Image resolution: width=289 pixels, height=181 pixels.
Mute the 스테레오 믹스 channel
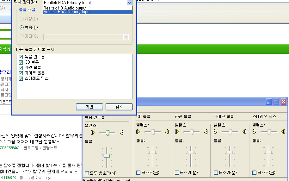tap(254, 172)
